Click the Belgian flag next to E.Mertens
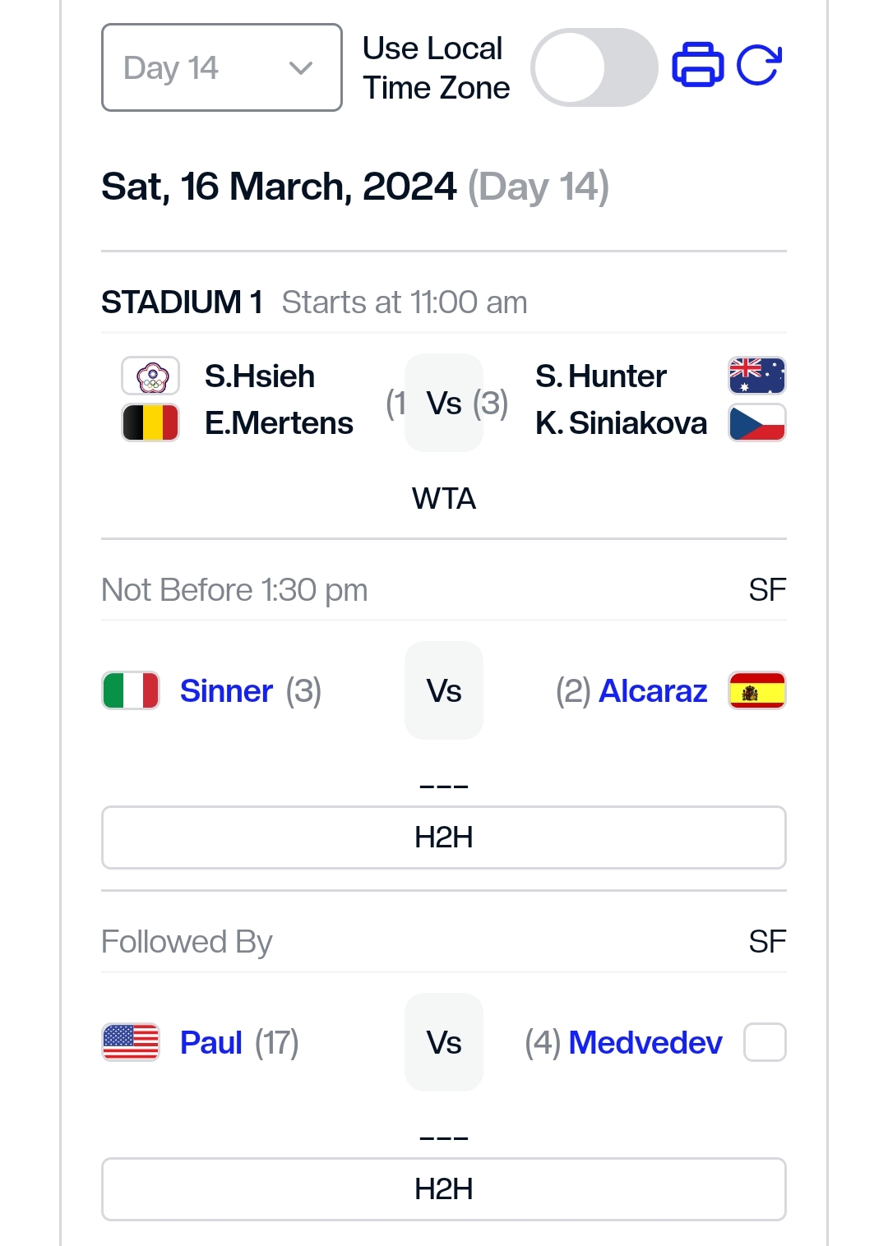 pyautogui.click(x=150, y=423)
